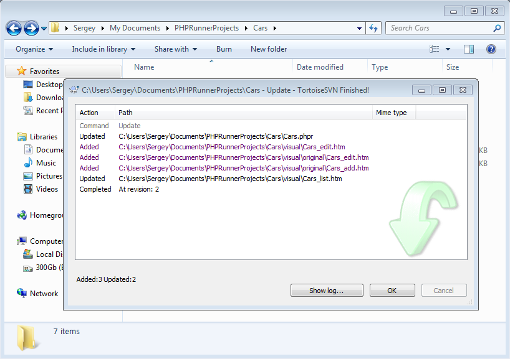Click New folder in the toolbar
This screenshot has width=510, height=359.
(x=269, y=49)
